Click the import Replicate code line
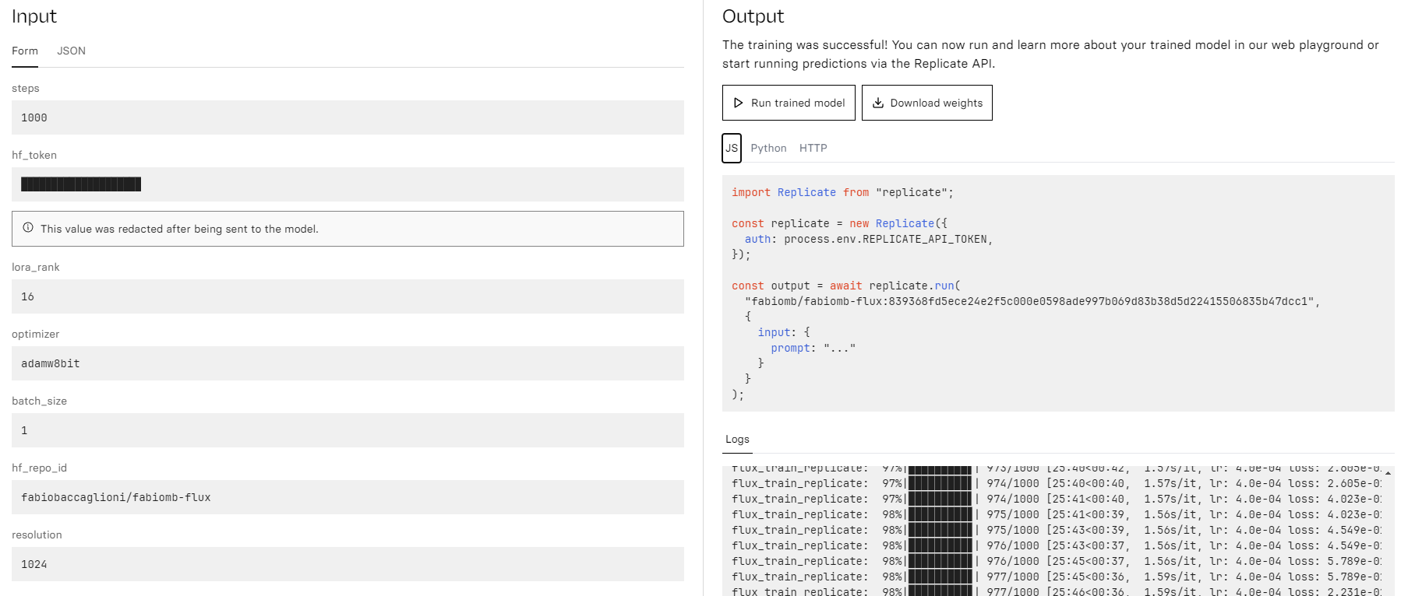 842,192
